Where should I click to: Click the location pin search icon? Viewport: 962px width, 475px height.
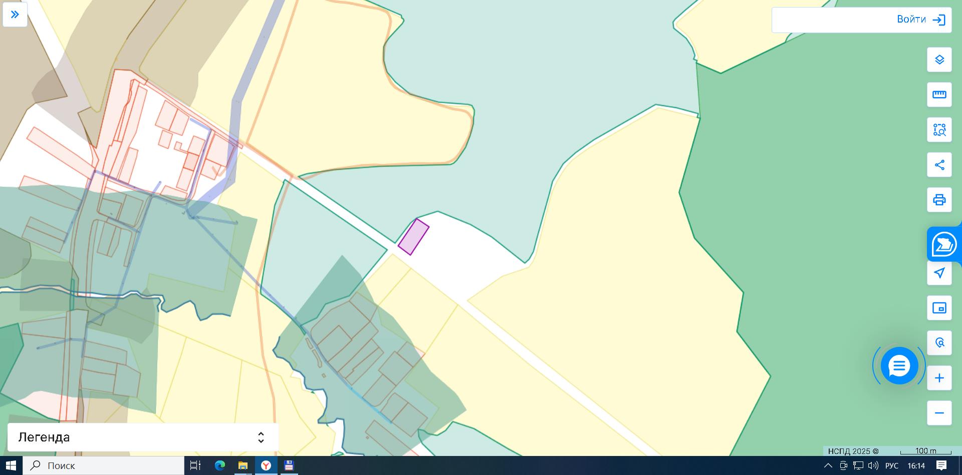tap(939, 343)
